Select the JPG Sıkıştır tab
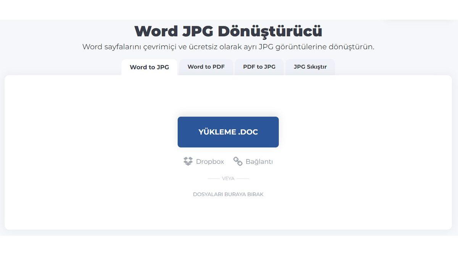 point(310,67)
